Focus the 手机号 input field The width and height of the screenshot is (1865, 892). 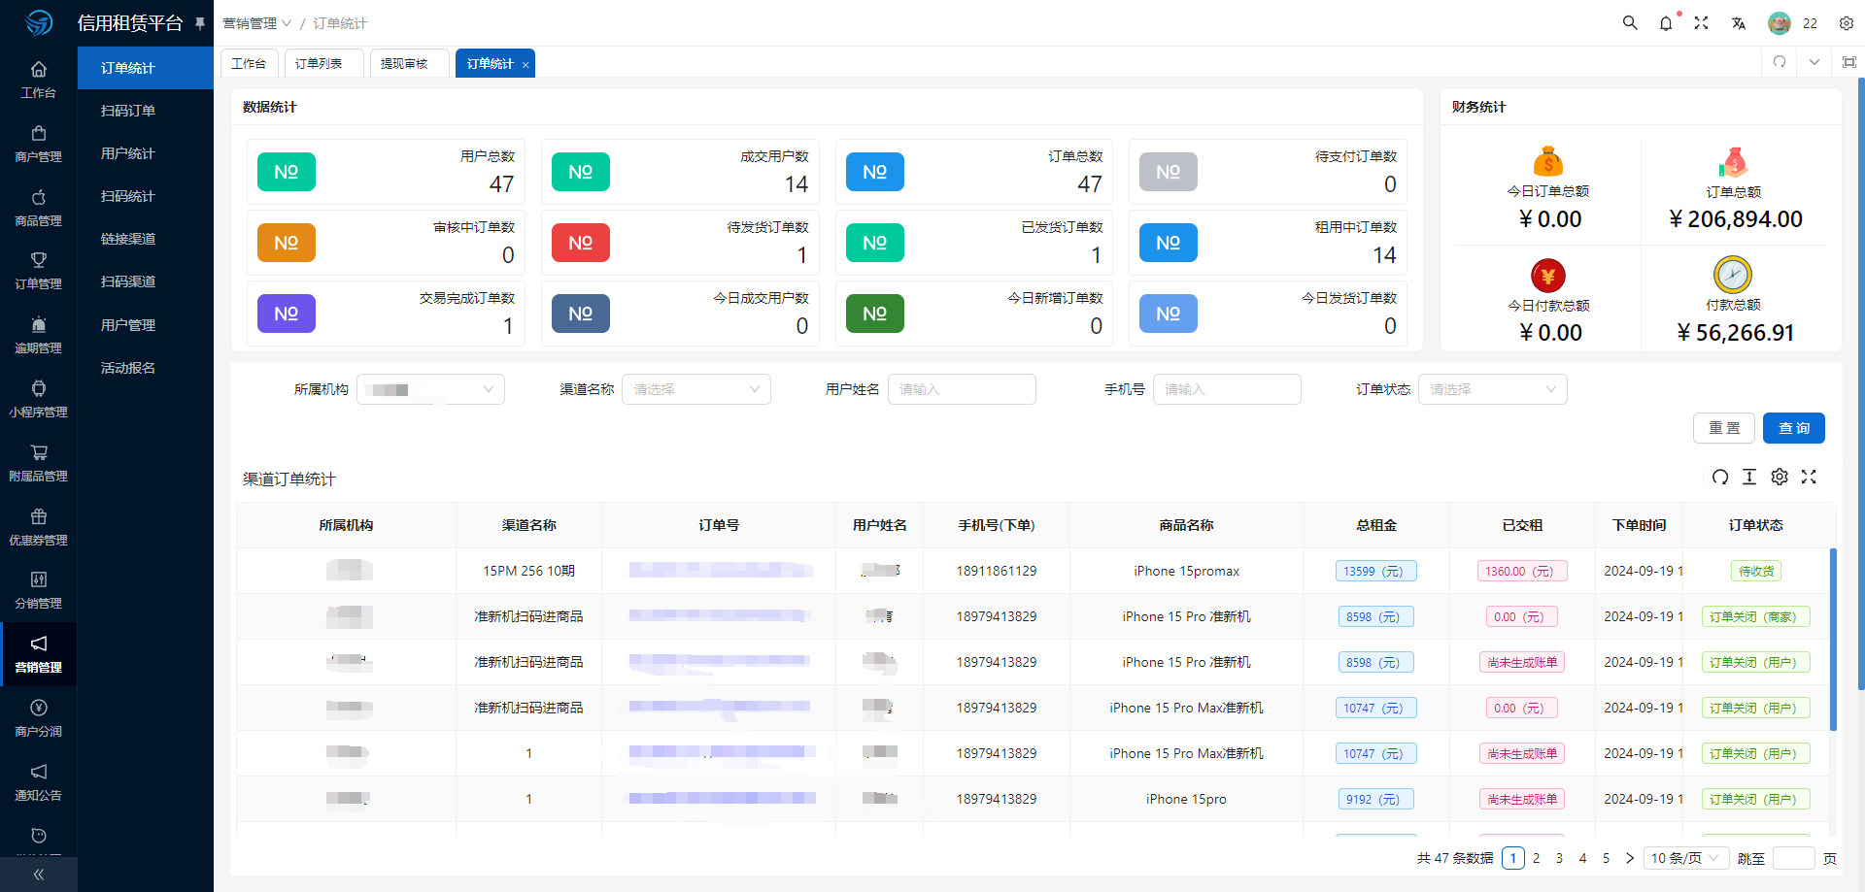pyautogui.click(x=1227, y=389)
